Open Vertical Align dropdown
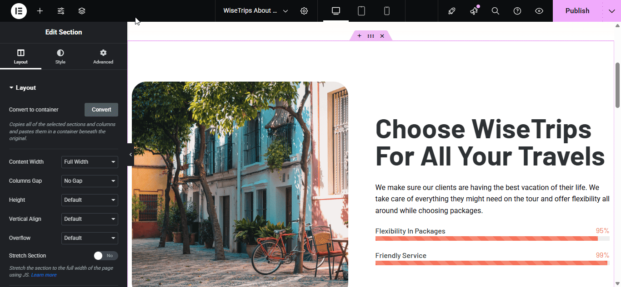 pos(90,219)
